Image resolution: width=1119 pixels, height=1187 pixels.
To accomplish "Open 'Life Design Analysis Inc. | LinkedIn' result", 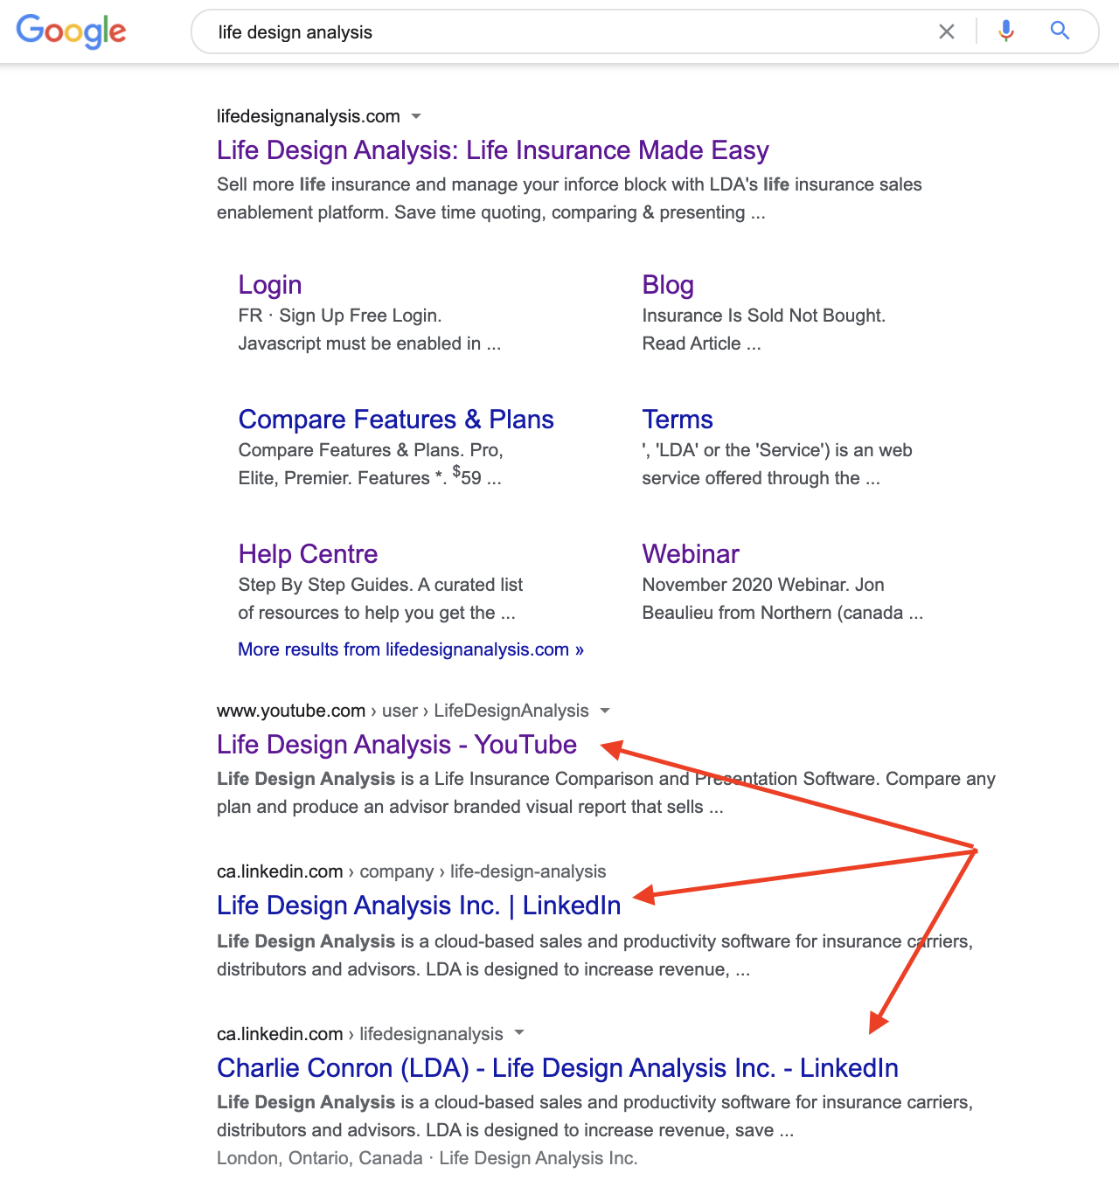I will [x=419, y=906].
